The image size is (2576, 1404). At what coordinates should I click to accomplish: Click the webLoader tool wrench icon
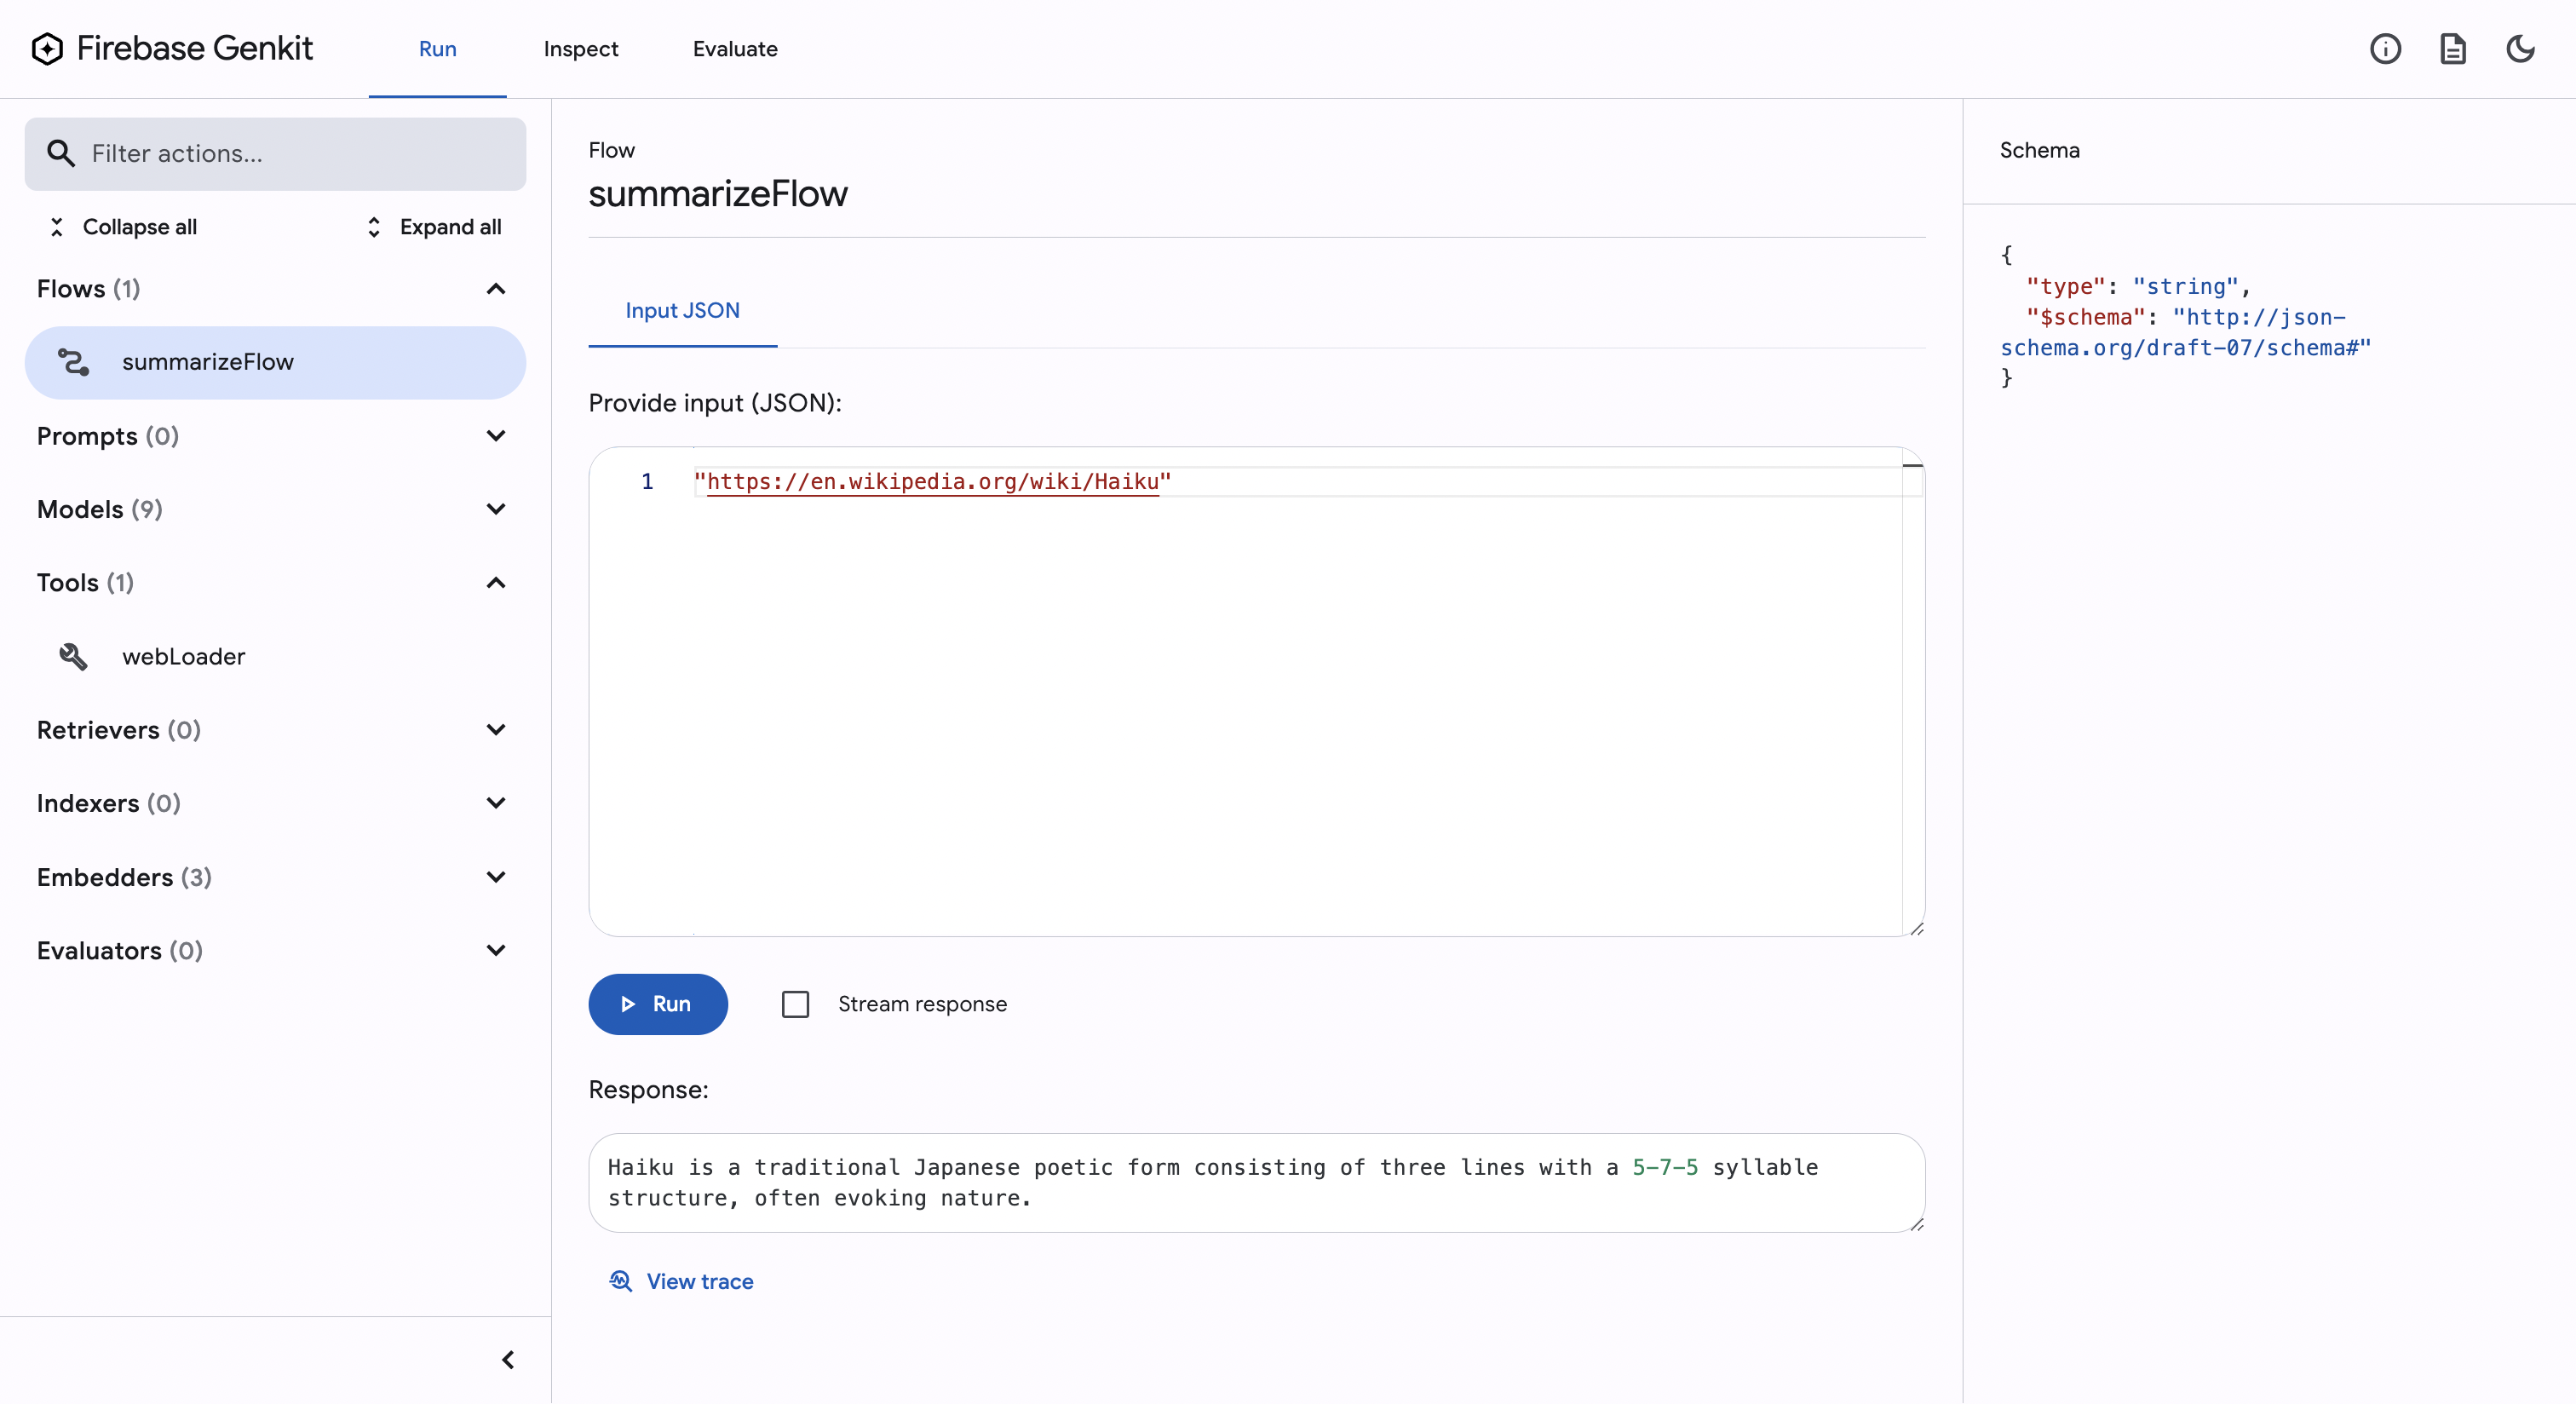[x=73, y=656]
